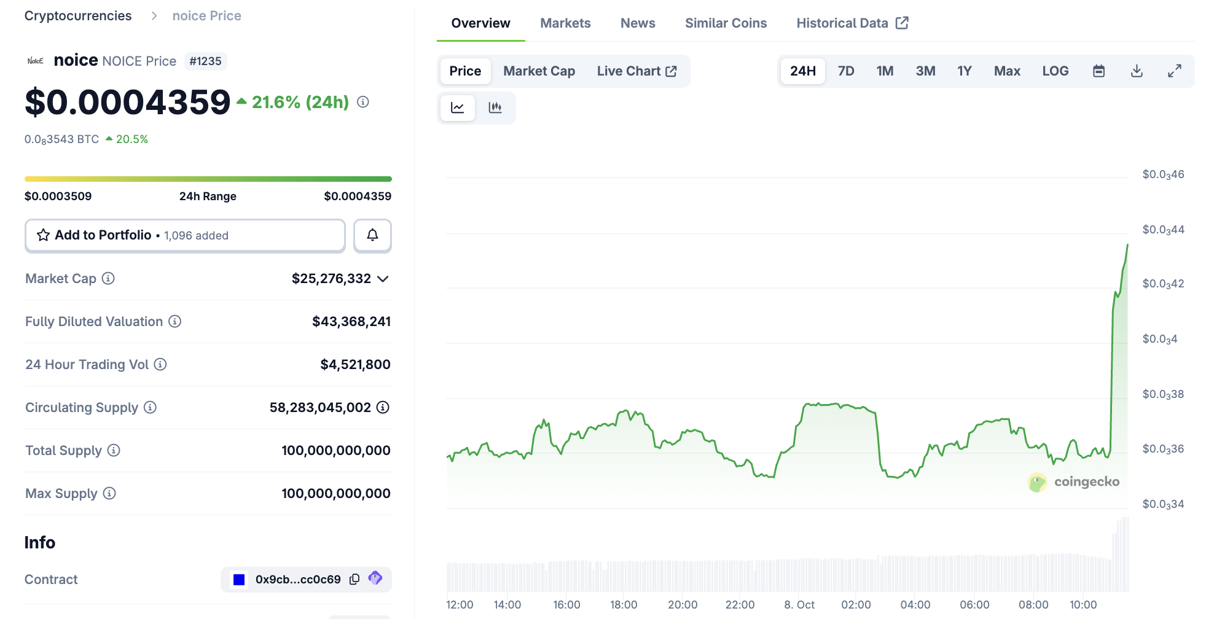Set chart range to Max
1214x619 pixels.
[x=1006, y=71]
